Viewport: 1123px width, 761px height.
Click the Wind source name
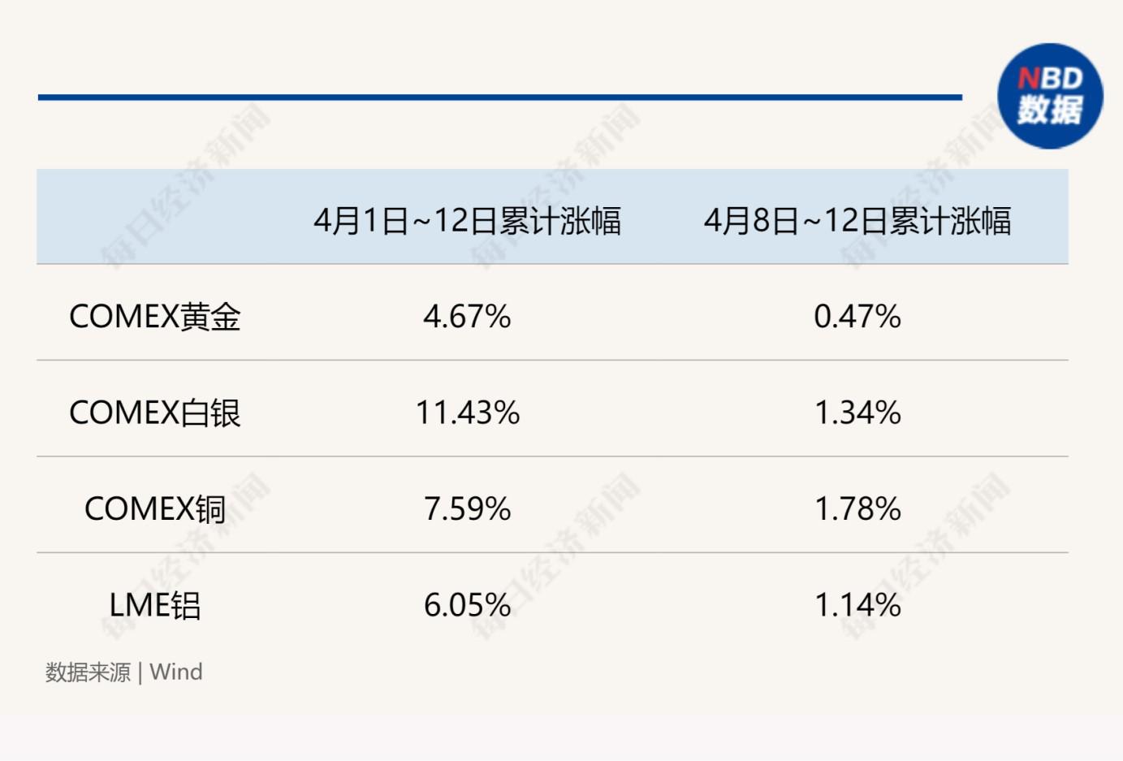176,672
